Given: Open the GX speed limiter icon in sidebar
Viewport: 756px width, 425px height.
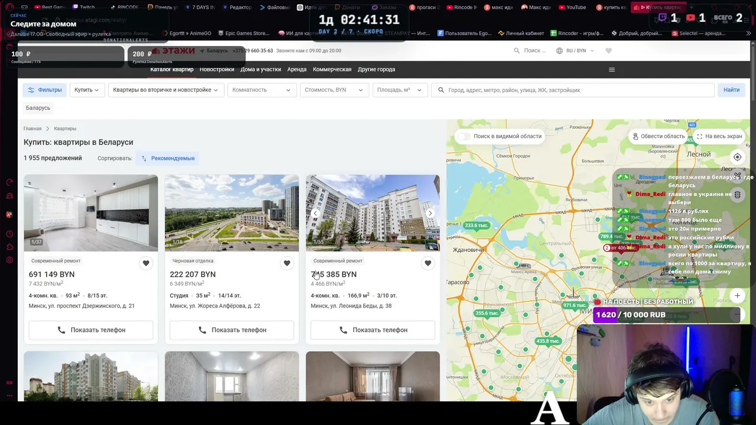Looking at the screenshot, I should pyautogui.click(x=9, y=182).
